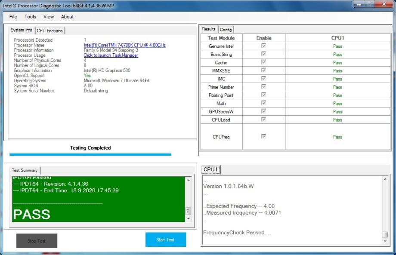
Task: Toggle the Cache test enable checkbox
Action: pyautogui.click(x=264, y=62)
